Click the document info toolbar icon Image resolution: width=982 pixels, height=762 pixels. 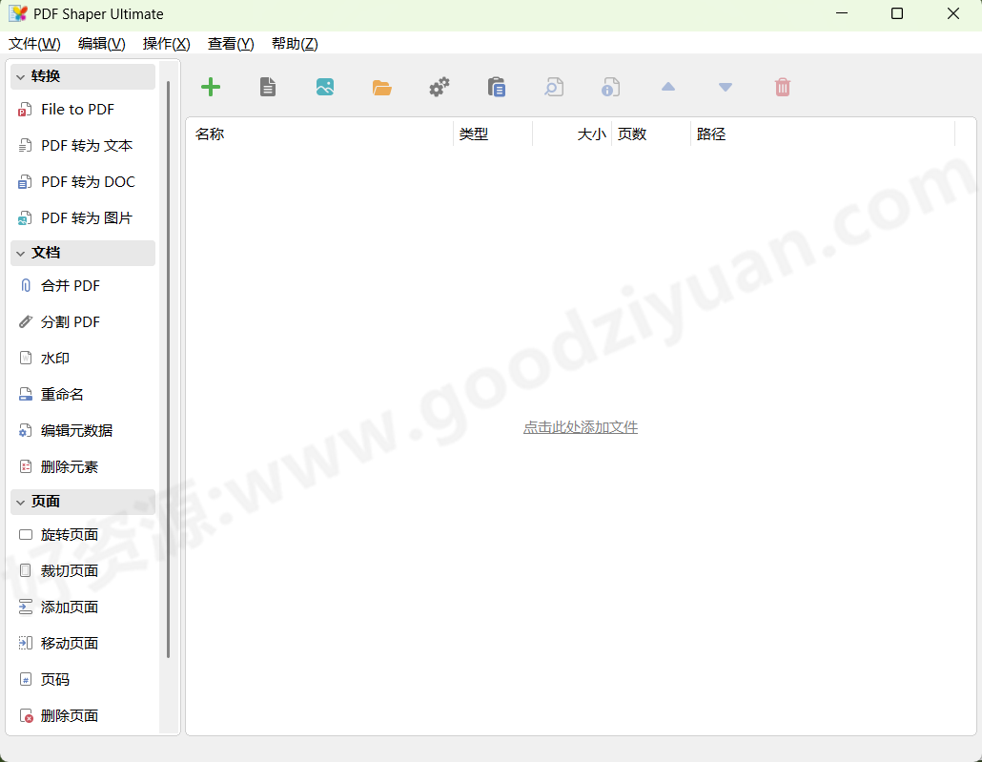(x=610, y=87)
